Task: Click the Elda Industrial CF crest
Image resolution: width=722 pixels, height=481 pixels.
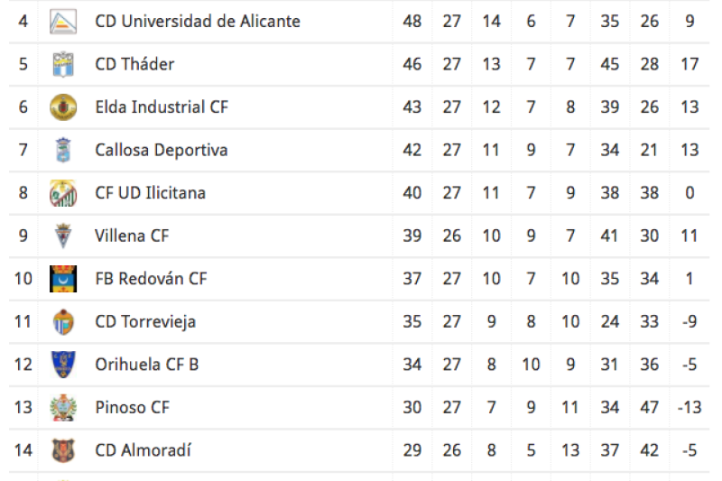Action: click(63, 106)
